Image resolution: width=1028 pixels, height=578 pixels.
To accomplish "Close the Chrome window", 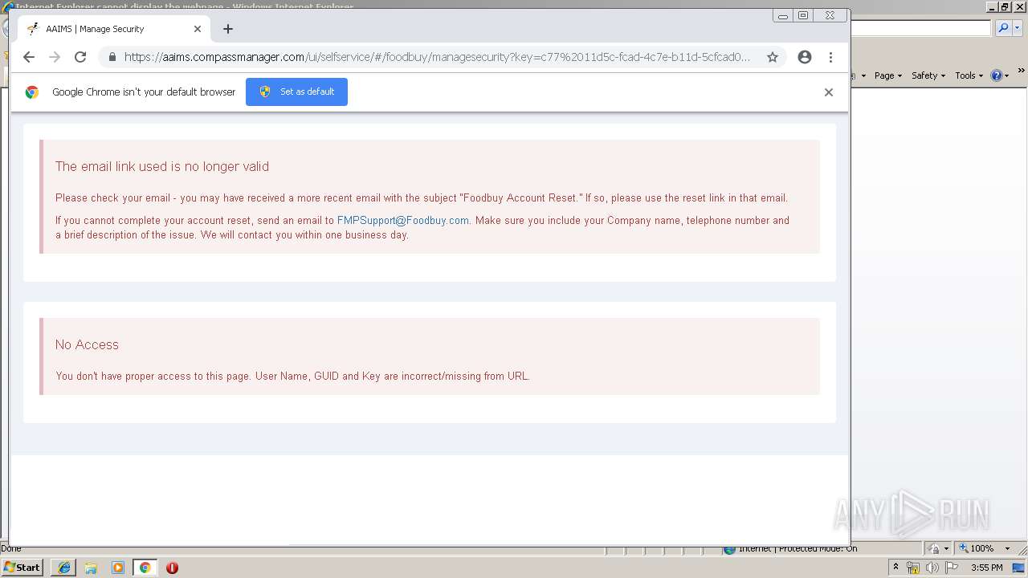I will 830,15.
